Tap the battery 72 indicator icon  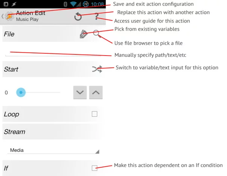coord(86,4)
